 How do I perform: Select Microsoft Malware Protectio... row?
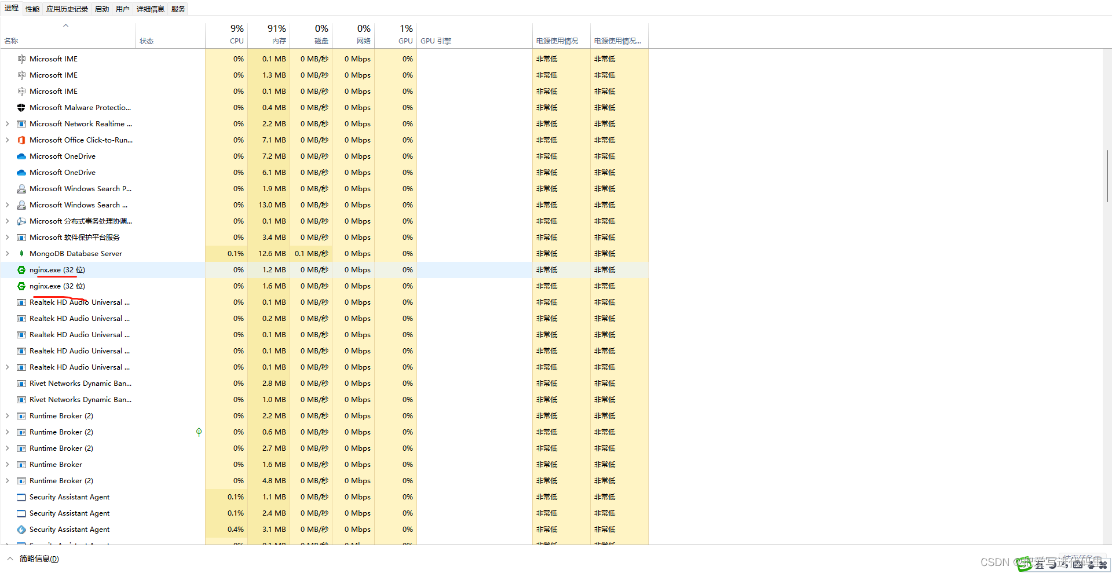(x=324, y=108)
